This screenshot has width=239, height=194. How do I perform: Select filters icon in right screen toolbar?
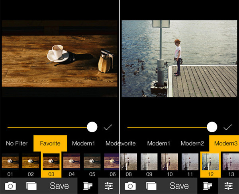point(207,186)
